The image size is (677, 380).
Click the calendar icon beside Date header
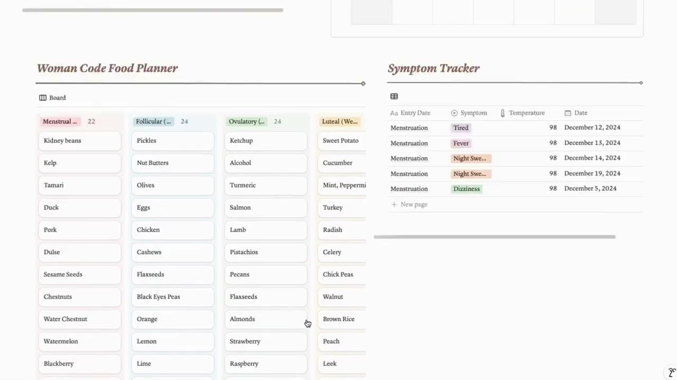click(568, 113)
